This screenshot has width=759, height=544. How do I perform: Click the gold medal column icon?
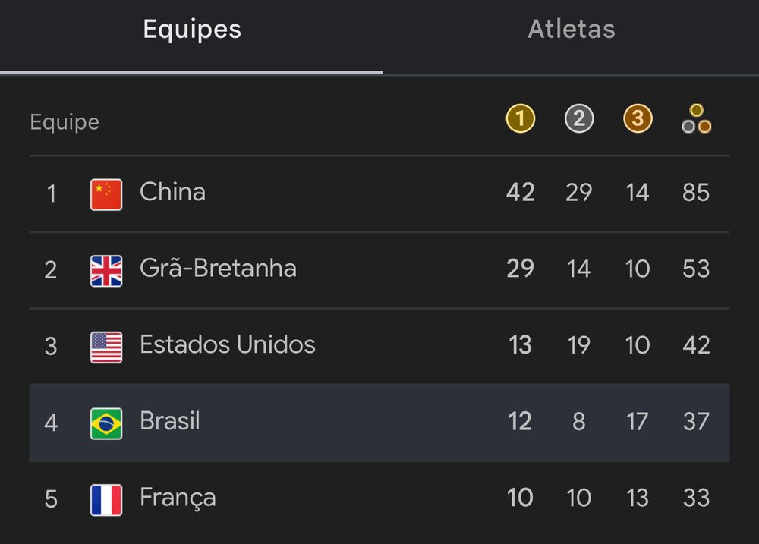click(x=520, y=118)
